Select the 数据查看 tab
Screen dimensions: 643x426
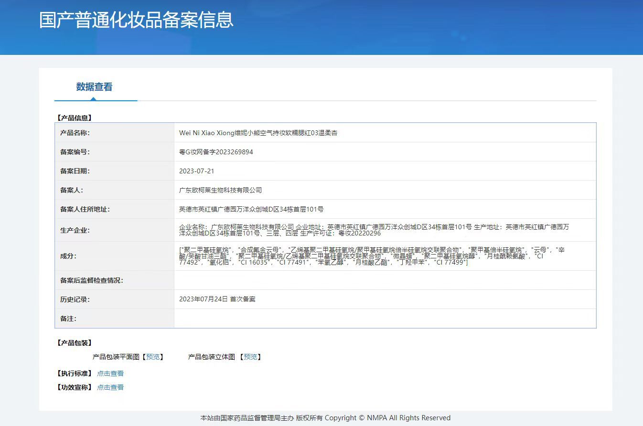95,87
